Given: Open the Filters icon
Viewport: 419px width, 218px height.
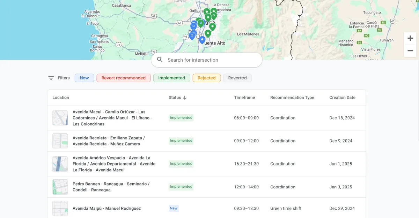Looking at the screenshot, I should point(51,78).
